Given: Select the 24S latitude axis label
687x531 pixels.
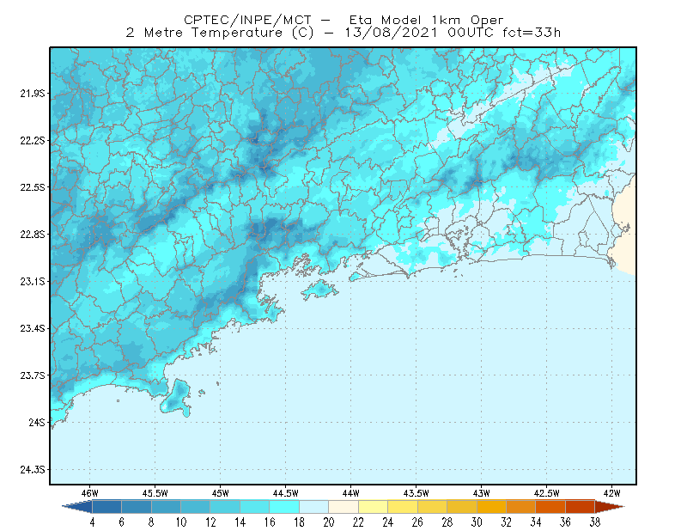Looking at the screenshot, I should [37, 422].
